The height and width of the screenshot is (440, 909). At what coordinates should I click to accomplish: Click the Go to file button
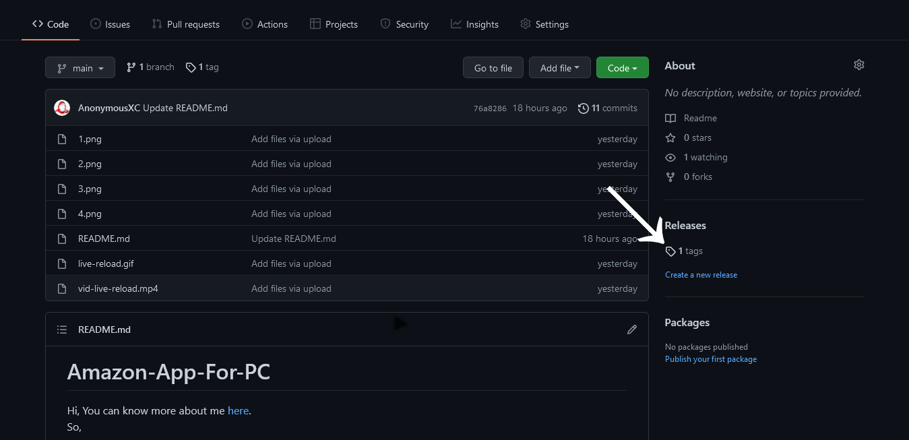pos(493,68)
